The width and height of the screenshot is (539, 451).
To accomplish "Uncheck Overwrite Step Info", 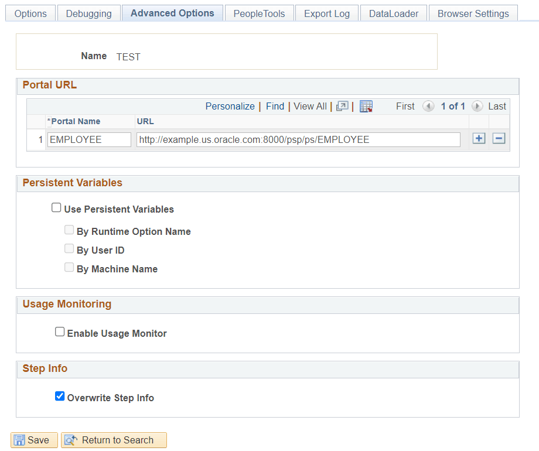I will pyautogui.click(x=60, y=396).
